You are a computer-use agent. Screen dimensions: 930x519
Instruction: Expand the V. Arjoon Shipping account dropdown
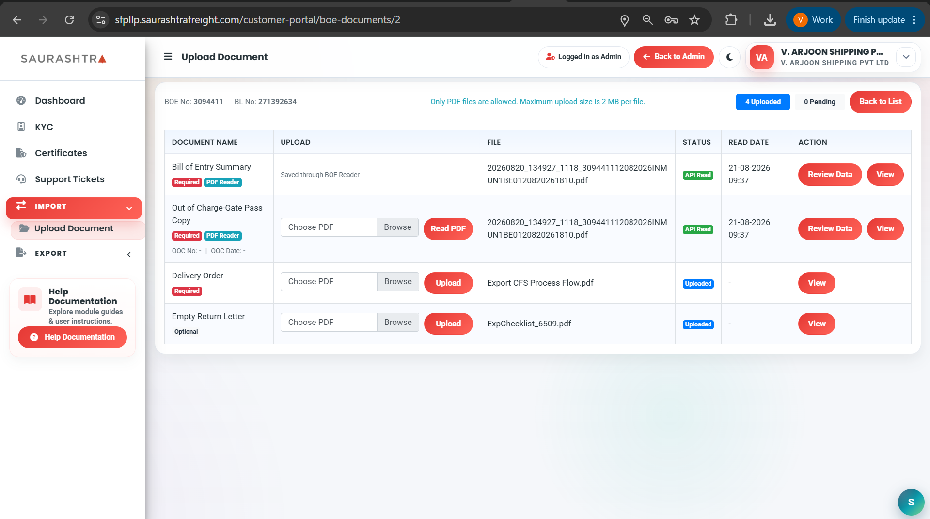coord(906,57)
